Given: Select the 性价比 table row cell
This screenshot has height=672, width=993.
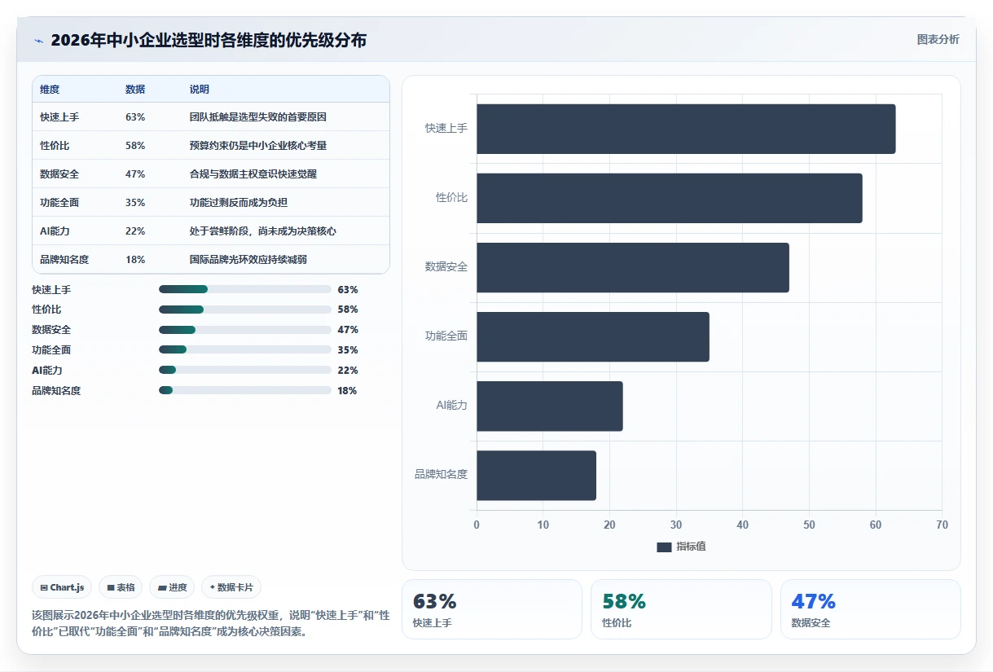Looking at the screenshot, I should 55,146.
